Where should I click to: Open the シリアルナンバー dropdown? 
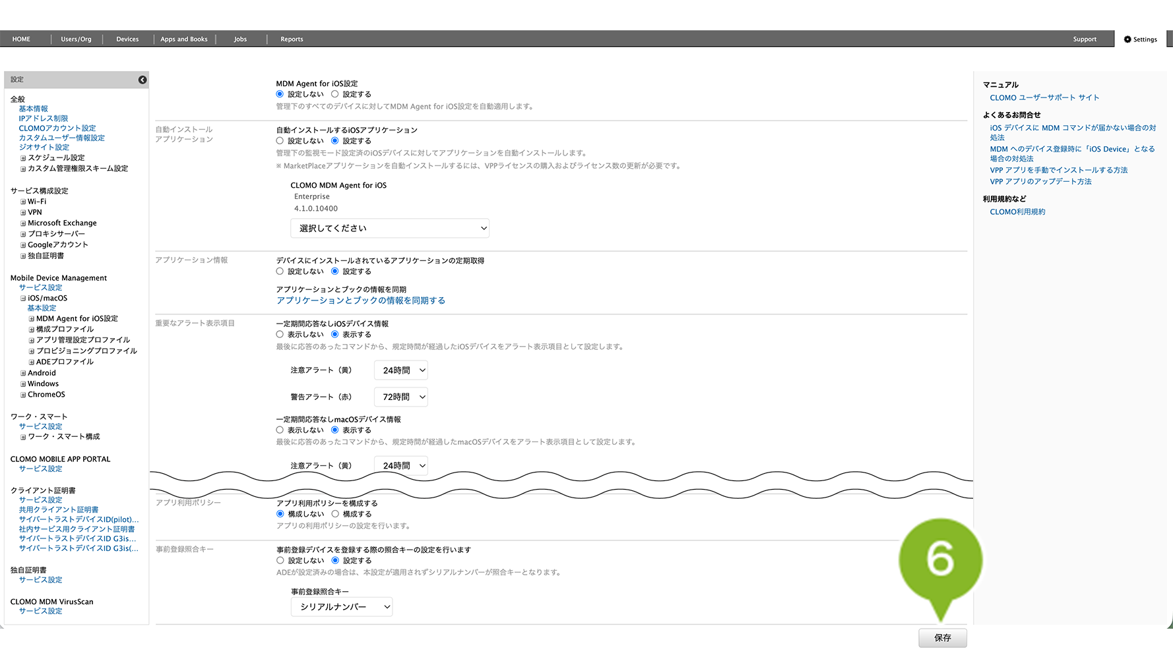coord(341,607)
